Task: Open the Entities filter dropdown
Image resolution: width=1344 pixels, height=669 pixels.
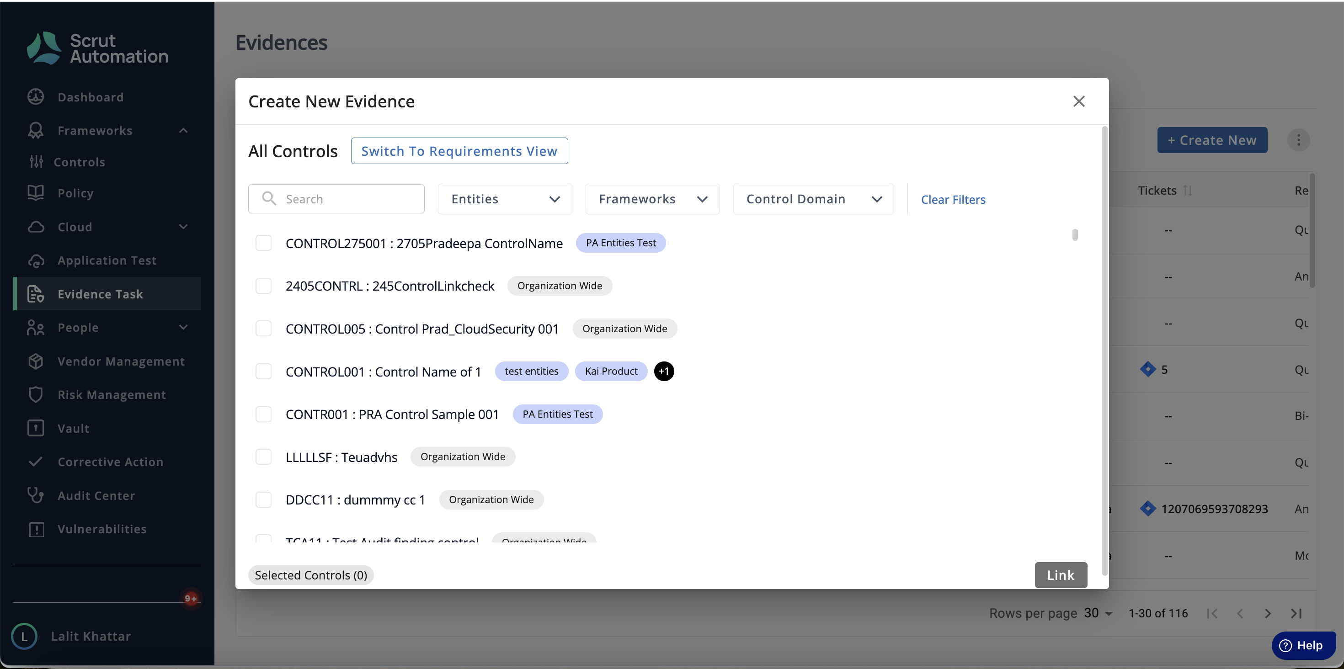Action: (505, 199)
